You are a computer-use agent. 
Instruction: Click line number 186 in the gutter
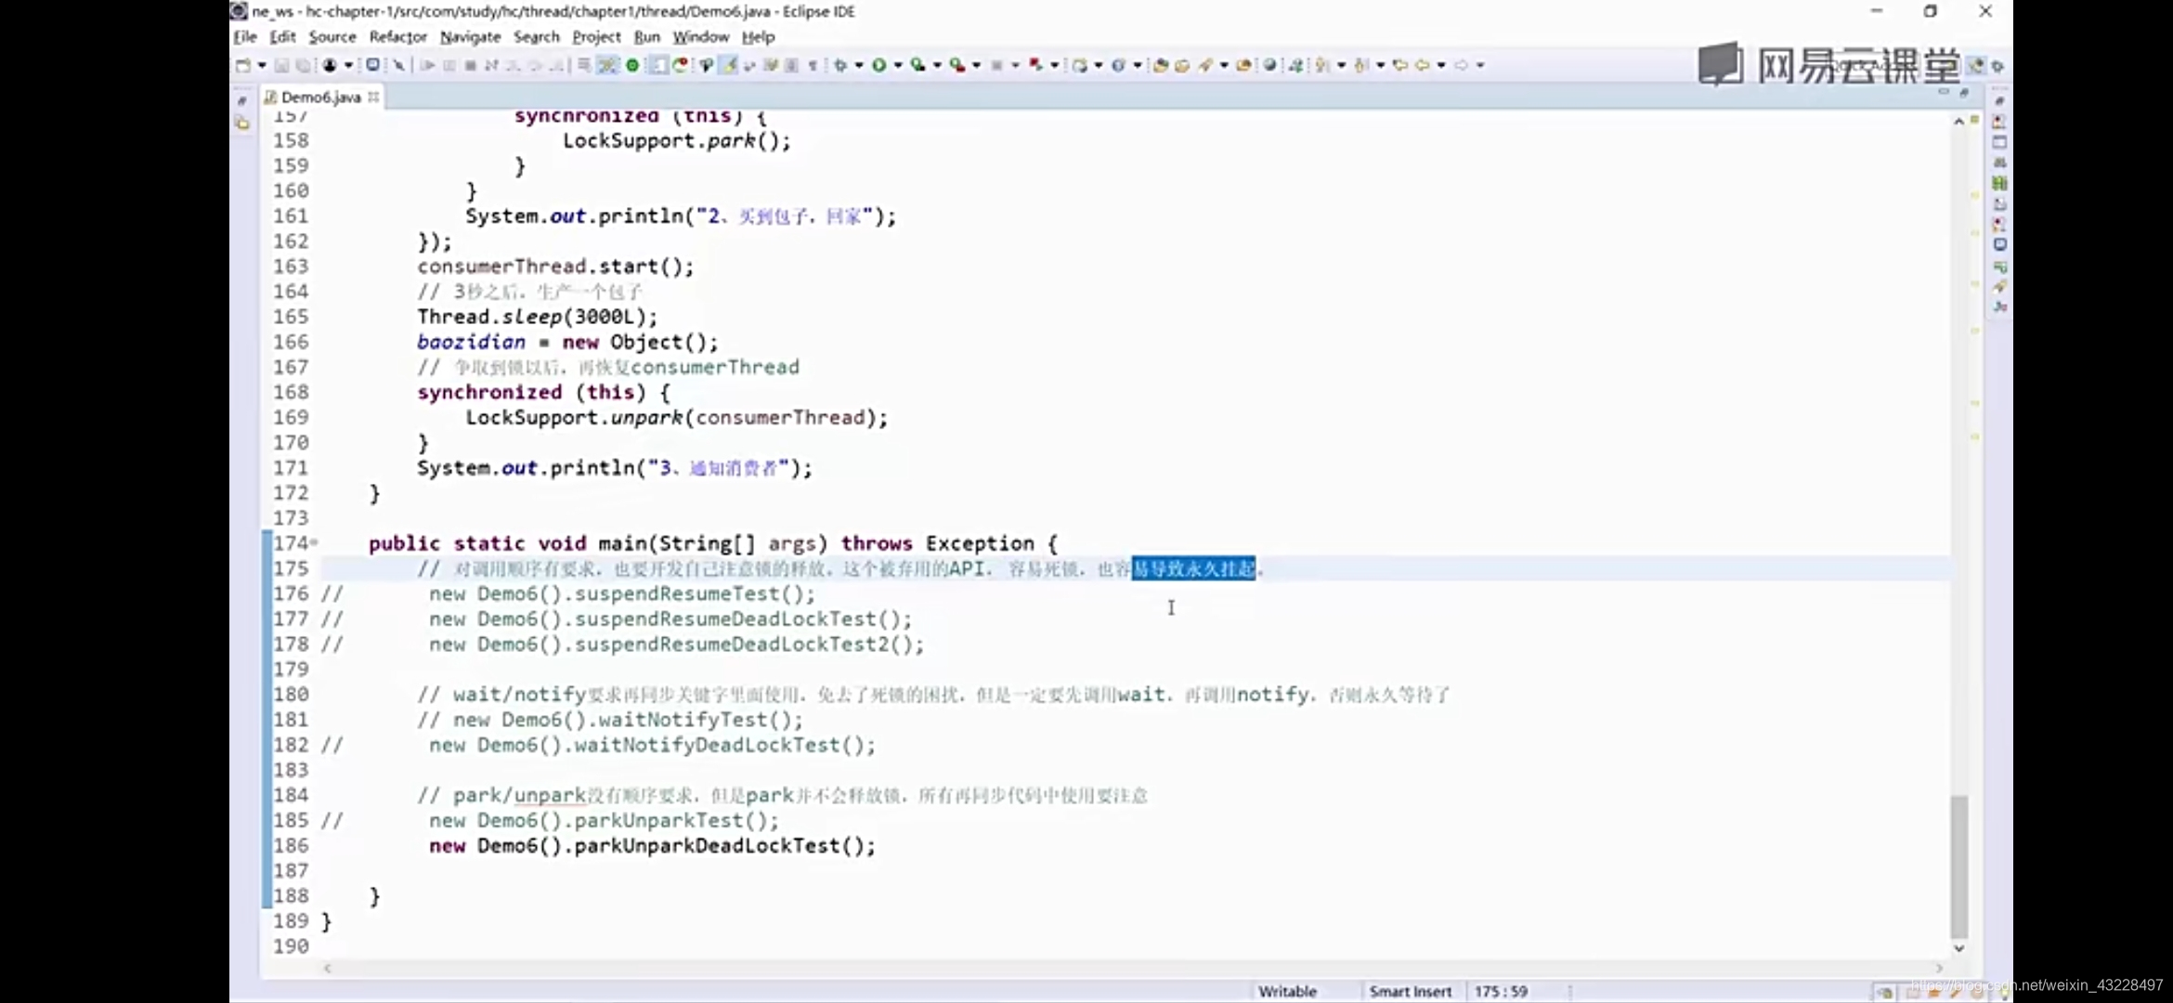coord(291,845)
